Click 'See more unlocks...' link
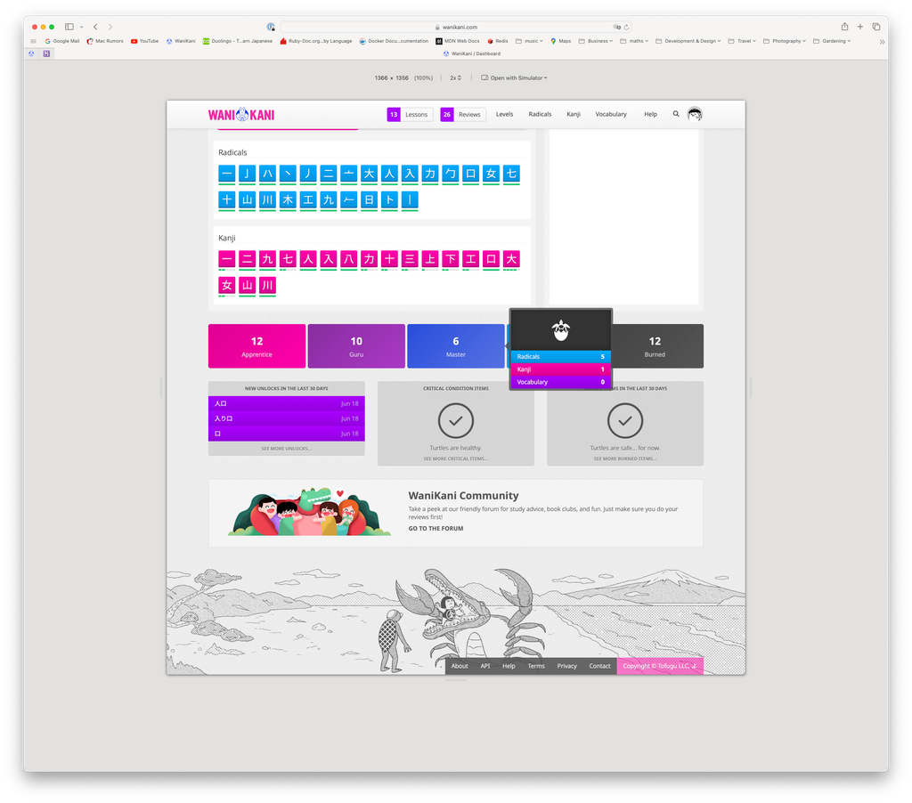This screenshot has height=803, width=912. click(x=286, y=449)
